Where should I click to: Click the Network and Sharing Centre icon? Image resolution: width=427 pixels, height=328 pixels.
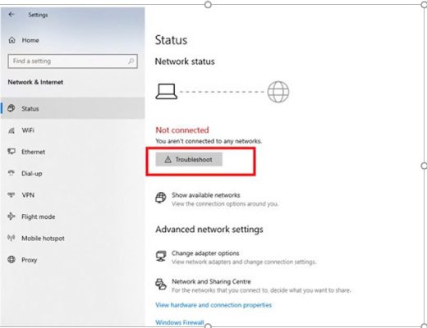click(x=161, y=285)
